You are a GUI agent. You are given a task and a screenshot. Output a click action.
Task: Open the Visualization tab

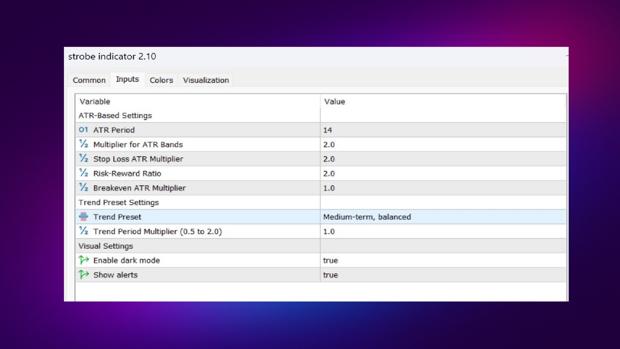(x=206, y=80)
